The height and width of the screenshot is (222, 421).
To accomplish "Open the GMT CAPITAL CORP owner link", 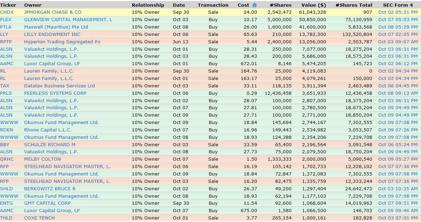I will coord(47,203).
